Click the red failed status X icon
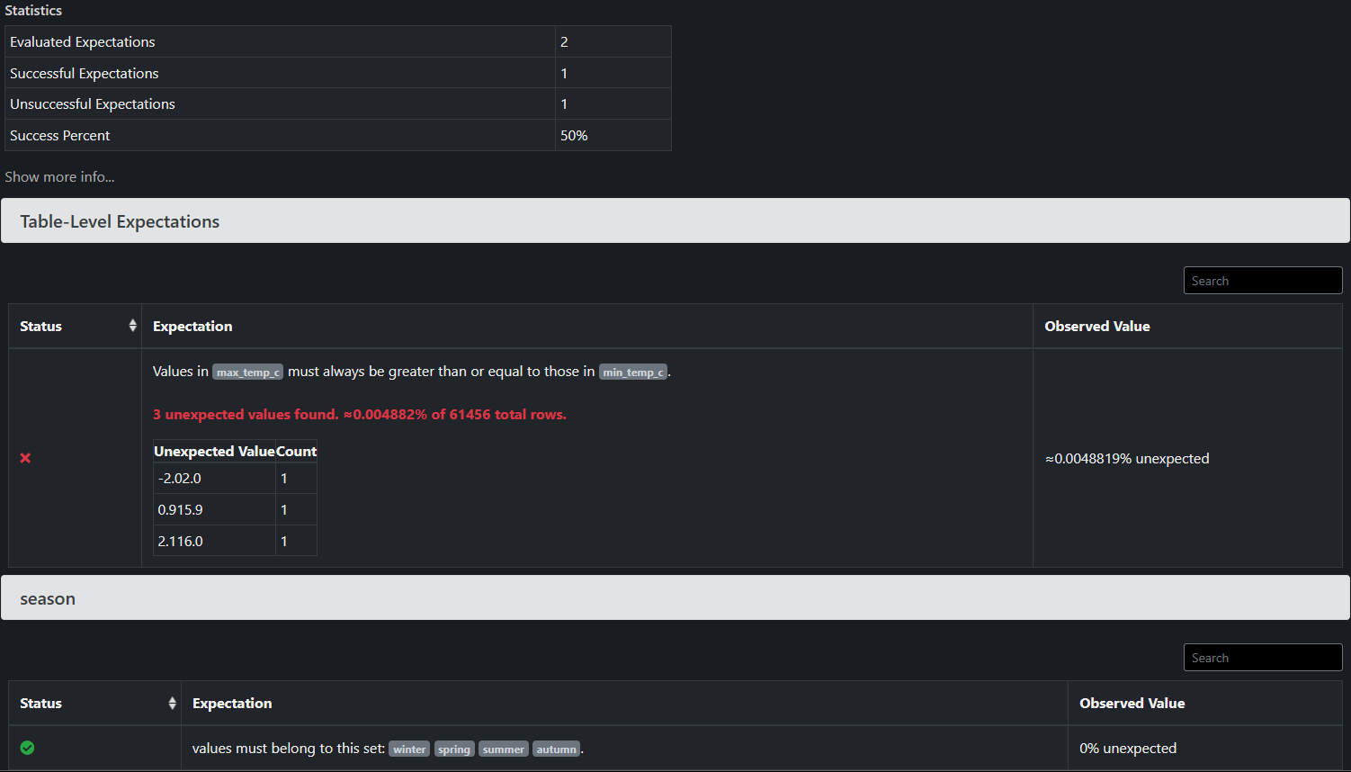Image resolution: width=1351 pixels, height=772 pixels. (25, 458)
